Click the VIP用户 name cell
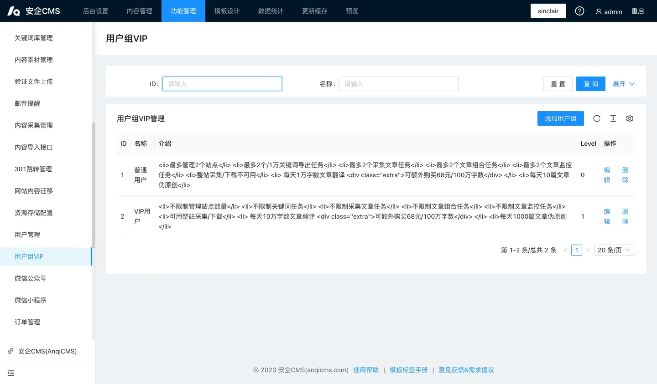 142,216
